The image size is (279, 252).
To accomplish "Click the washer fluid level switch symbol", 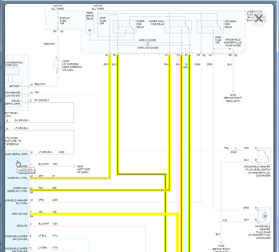I will click(x=264, y=156).
